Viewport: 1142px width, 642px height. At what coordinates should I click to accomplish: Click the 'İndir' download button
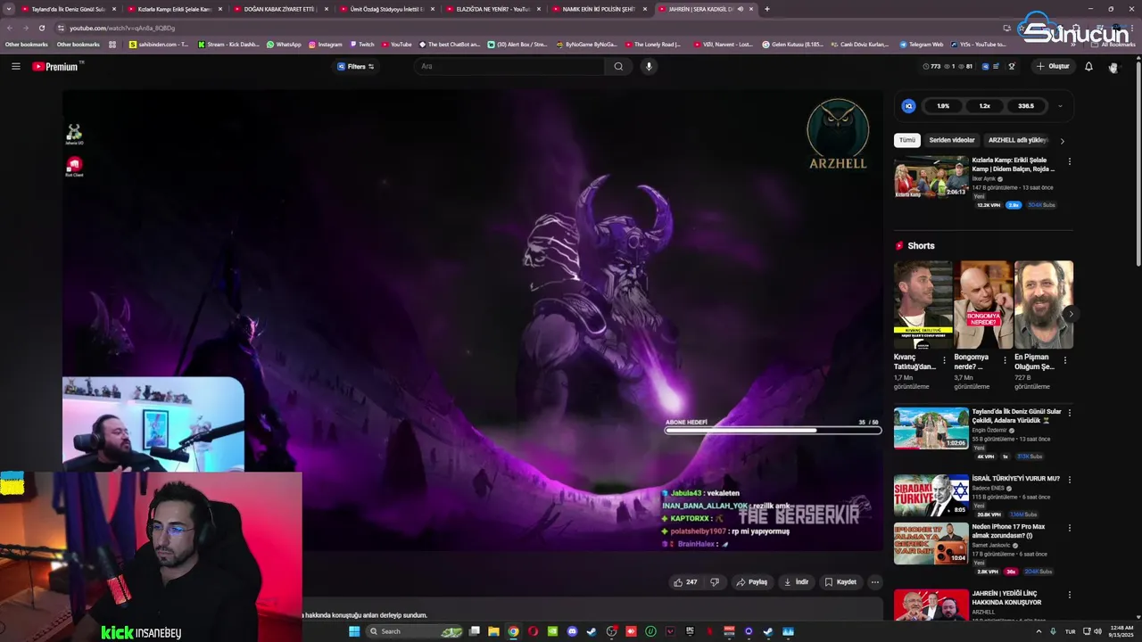pyautogui.click(x=796, y=582)
